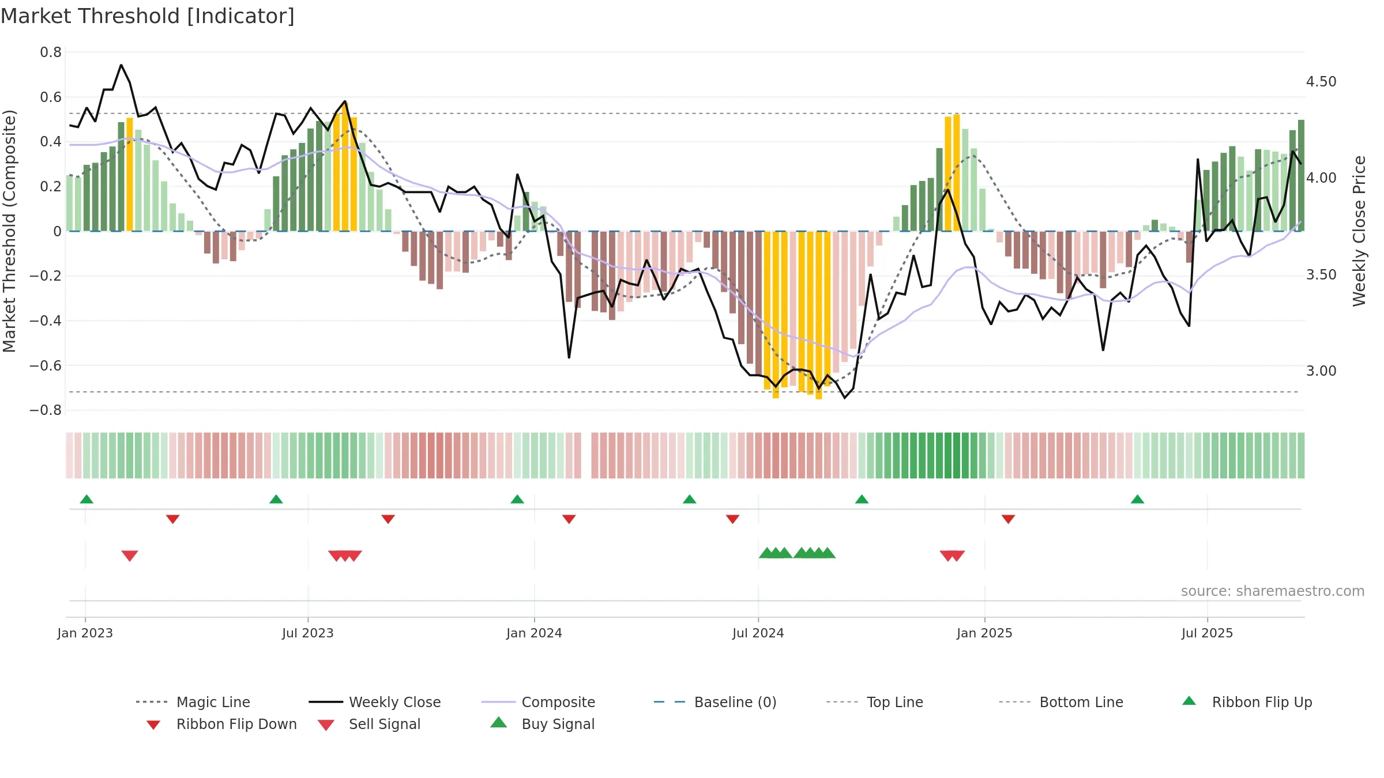The image size is (1384, 778).
Task: Toggle the Sell Signal legend entry
Action: tap(369, 724)
